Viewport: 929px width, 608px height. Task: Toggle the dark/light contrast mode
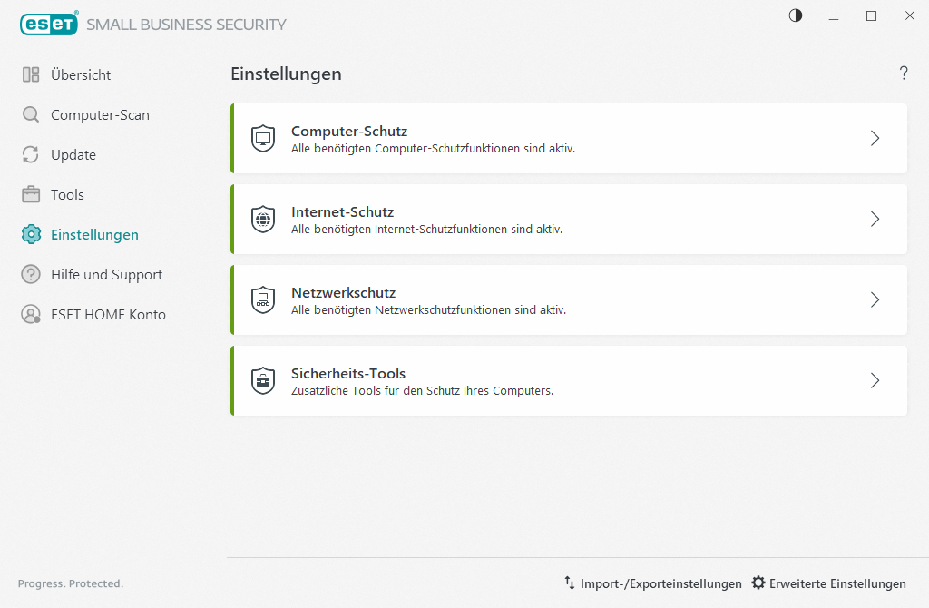pyautogui.click(x=796, y=15)
